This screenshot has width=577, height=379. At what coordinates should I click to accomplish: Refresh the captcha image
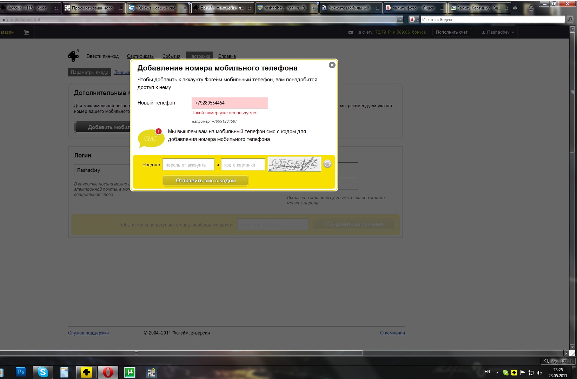[327, 164]
